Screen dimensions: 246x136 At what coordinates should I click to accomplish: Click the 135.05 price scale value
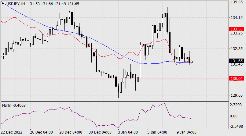click(237, 2)
